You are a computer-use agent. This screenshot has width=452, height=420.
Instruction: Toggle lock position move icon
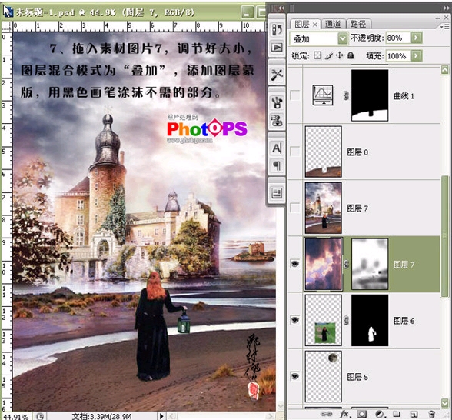pyautogui.click(x=340, y=55)
